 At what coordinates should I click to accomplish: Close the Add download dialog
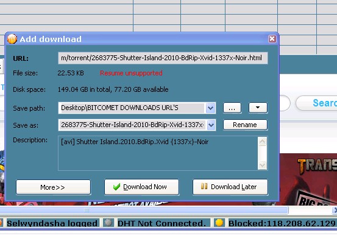pos(272,39)
